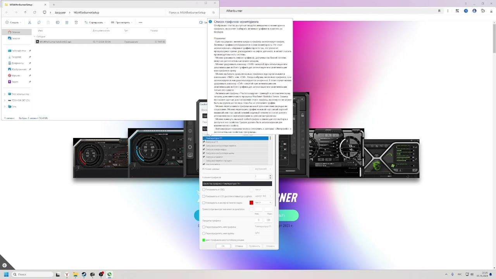
Task: Expand 'Этот компьютер' in Explorer sidebar
Action: click(5, 94)
